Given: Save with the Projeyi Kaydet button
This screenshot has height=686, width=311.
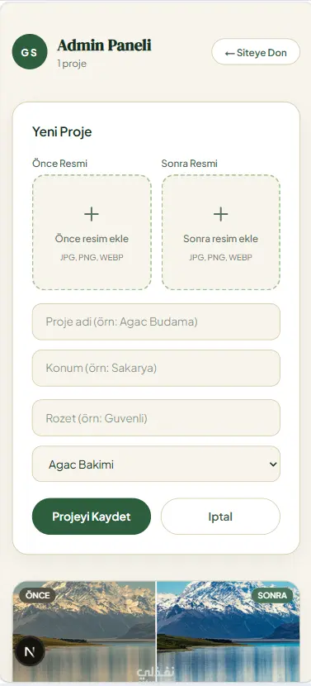Looking at the screenshot, I should 92,517.
